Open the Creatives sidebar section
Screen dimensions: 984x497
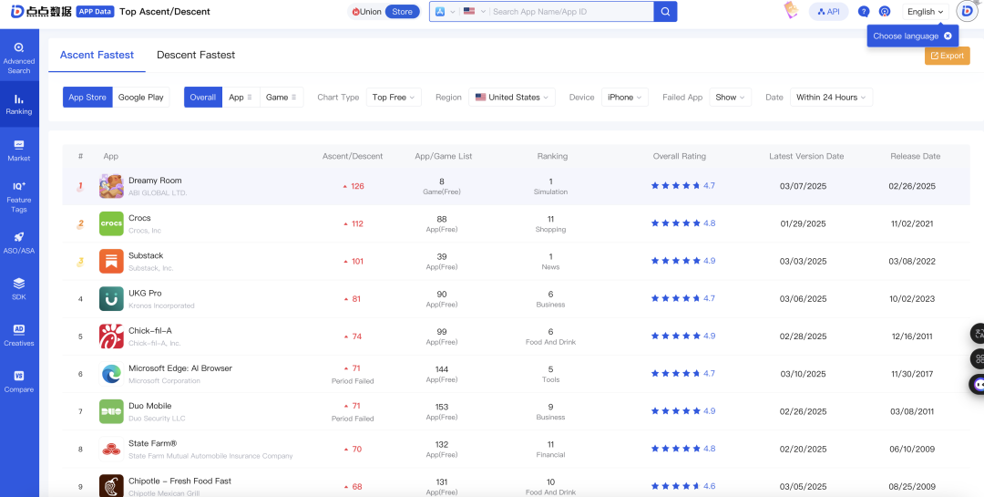[x=19, y=336]
